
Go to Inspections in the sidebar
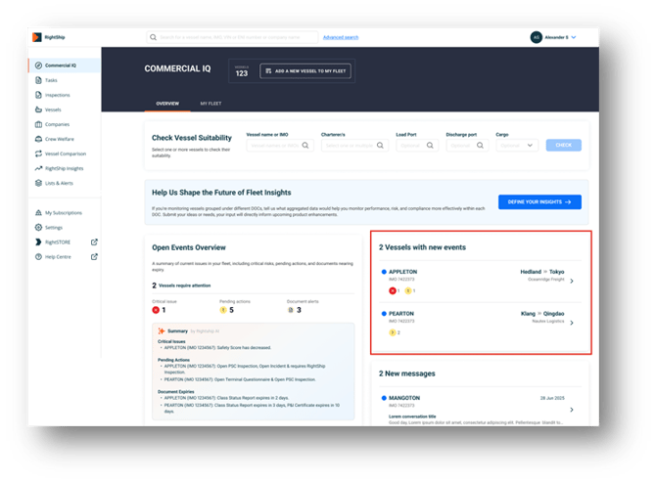pos(57,95)
